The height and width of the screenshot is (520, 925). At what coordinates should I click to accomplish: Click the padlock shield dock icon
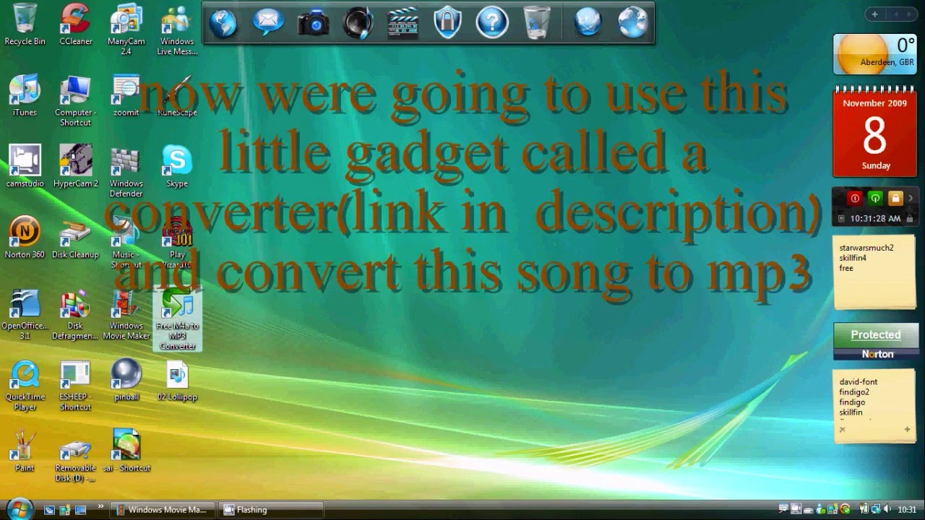coord(447,22)
